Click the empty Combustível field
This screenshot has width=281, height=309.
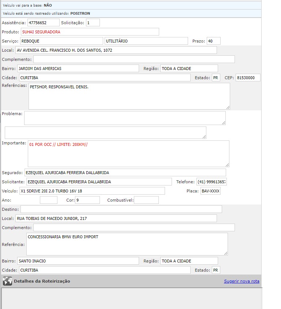click(146, 200)
